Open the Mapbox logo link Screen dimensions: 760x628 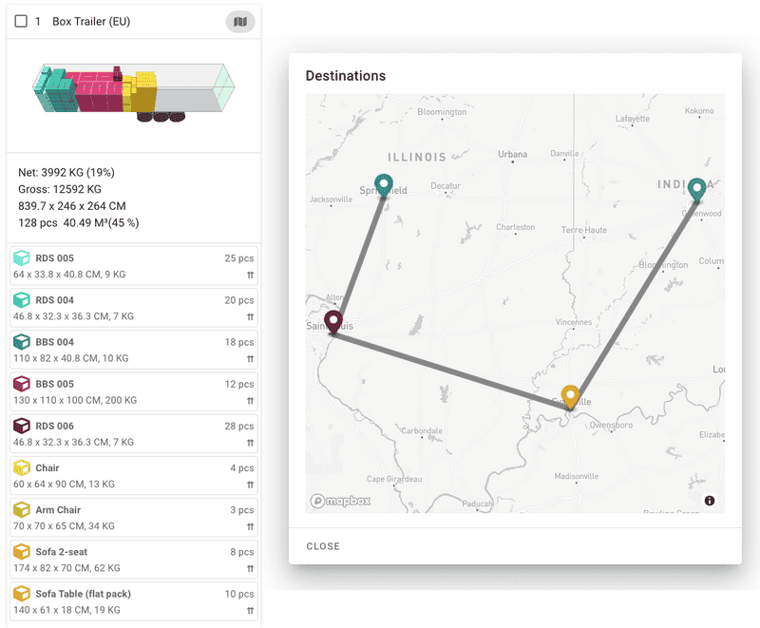(x=342, y=500)
